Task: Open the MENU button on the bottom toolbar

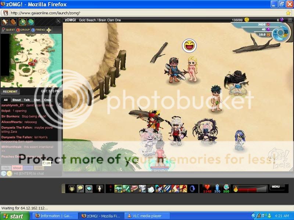Action: tap(276, 187)
